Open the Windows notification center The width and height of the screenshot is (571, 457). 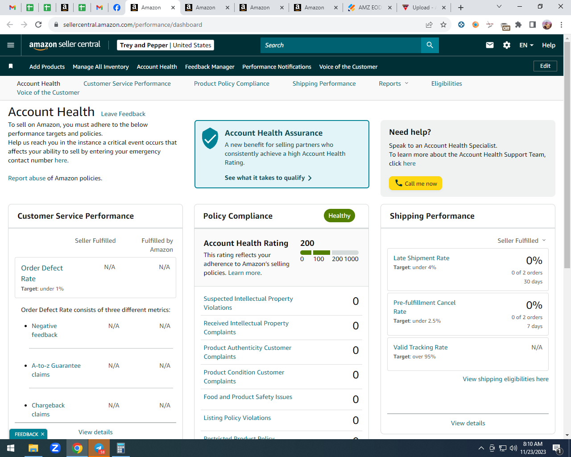tap(557, 448)
